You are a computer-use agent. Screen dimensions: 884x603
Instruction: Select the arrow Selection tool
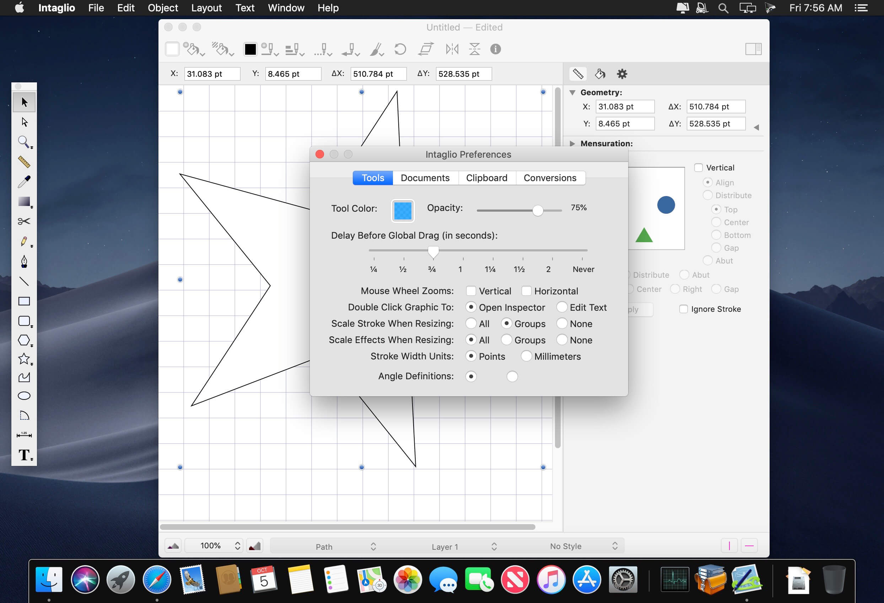pyautogui.click(x=25, y=102)
